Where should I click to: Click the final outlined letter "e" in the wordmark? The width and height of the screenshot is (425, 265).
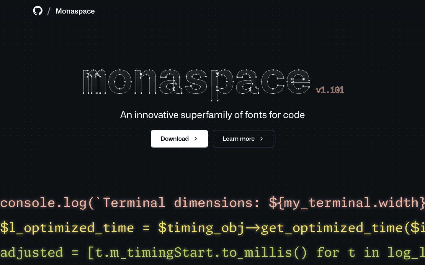coord(298,82)
